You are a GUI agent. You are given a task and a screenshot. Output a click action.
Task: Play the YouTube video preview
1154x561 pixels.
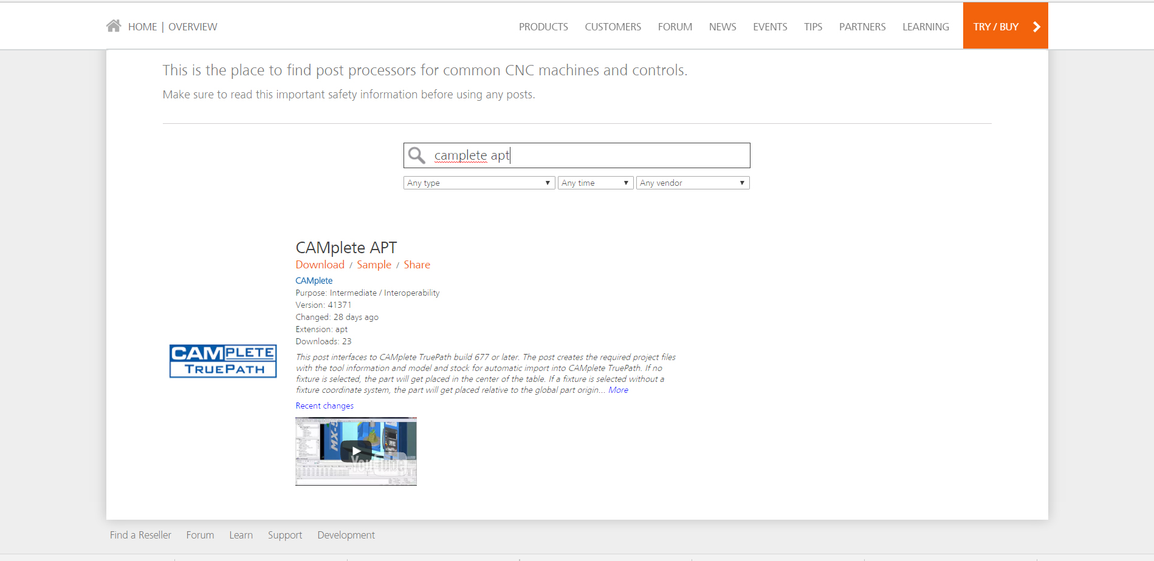[356, 451]
